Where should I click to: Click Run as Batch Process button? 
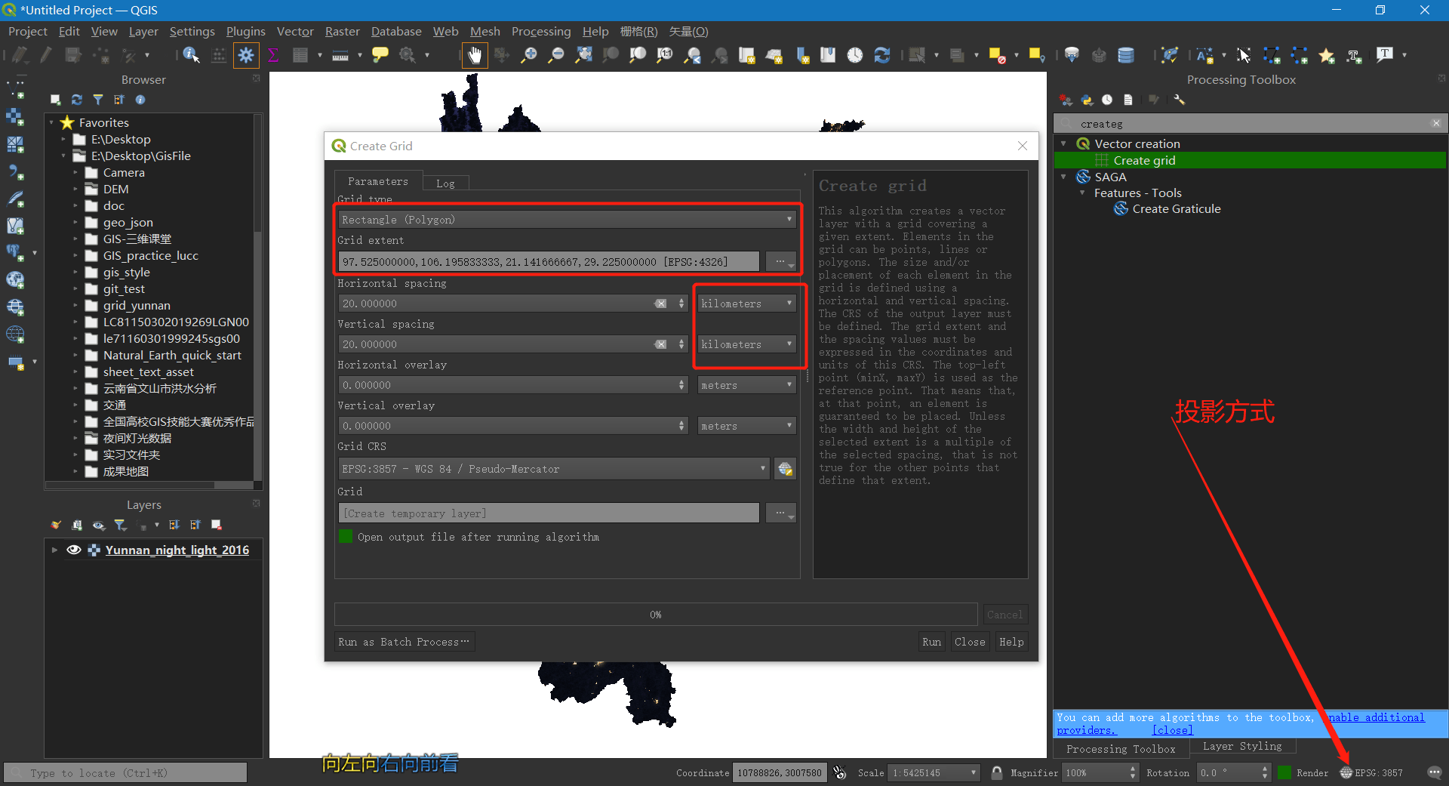404,642
